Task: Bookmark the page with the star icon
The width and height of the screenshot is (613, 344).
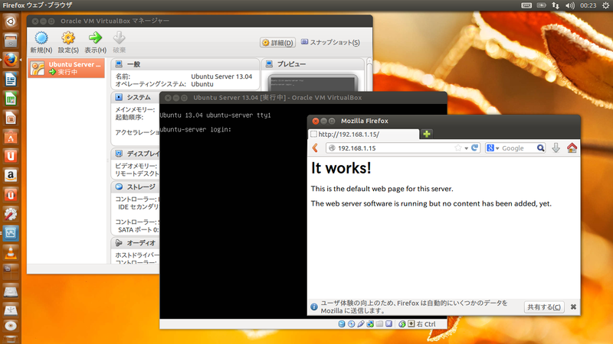Action: click(x=457, y=148)
